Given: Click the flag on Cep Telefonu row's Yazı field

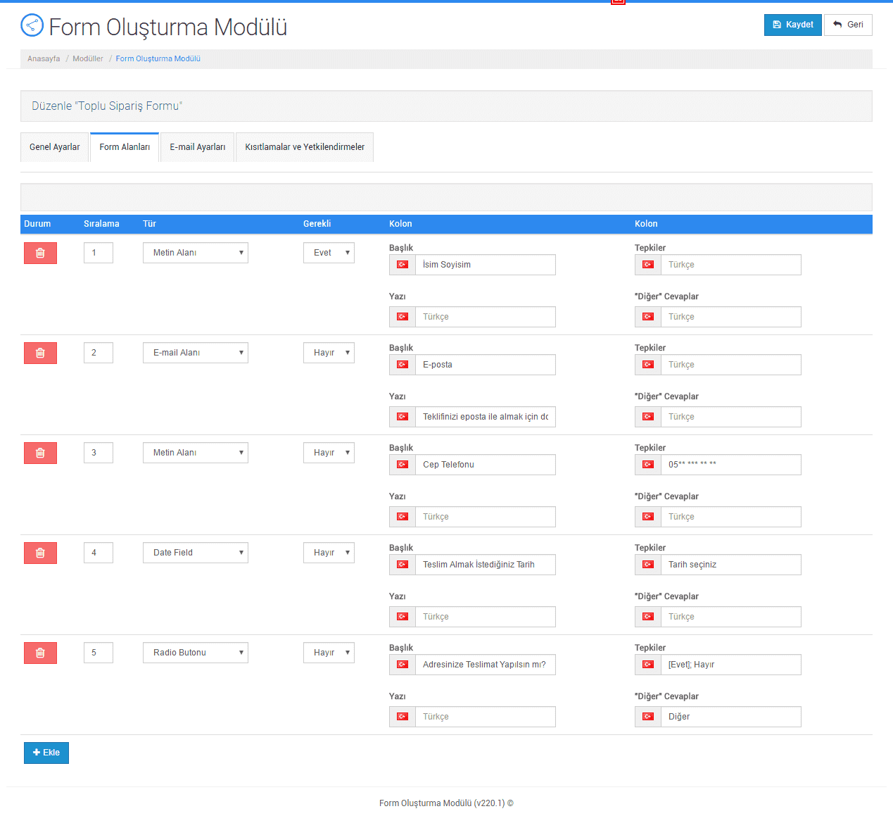Looking at the screenshot, I should [x=403, y=517].
